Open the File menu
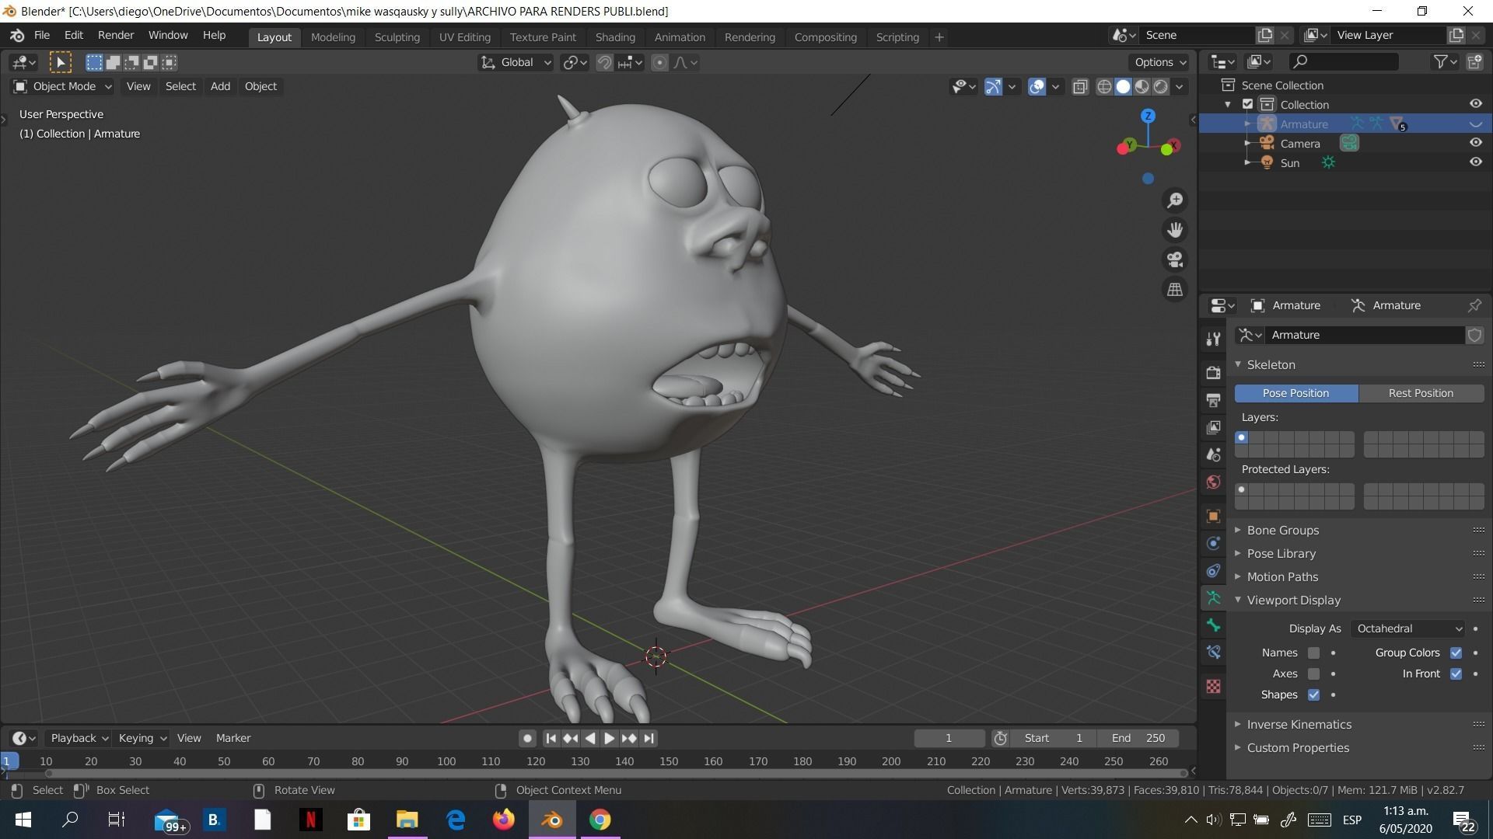Screen dimensions: 1493x839 [42, 36]
